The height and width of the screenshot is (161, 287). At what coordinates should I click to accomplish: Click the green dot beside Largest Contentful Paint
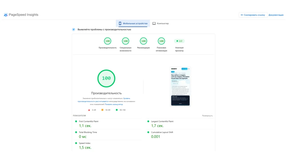coord(148,121)
